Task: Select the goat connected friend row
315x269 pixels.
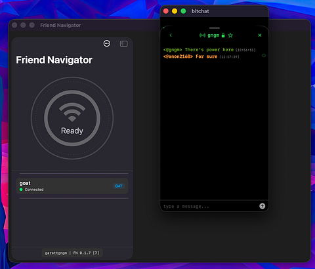Action: click(x=72, y=186)
